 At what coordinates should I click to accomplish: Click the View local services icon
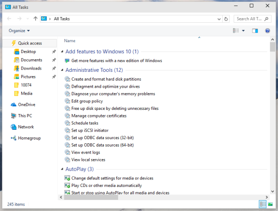[67, 160]
